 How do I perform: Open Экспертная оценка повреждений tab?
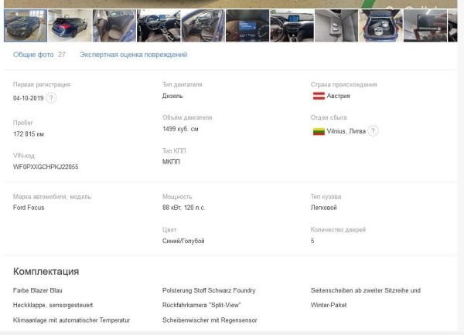point(133,55)
